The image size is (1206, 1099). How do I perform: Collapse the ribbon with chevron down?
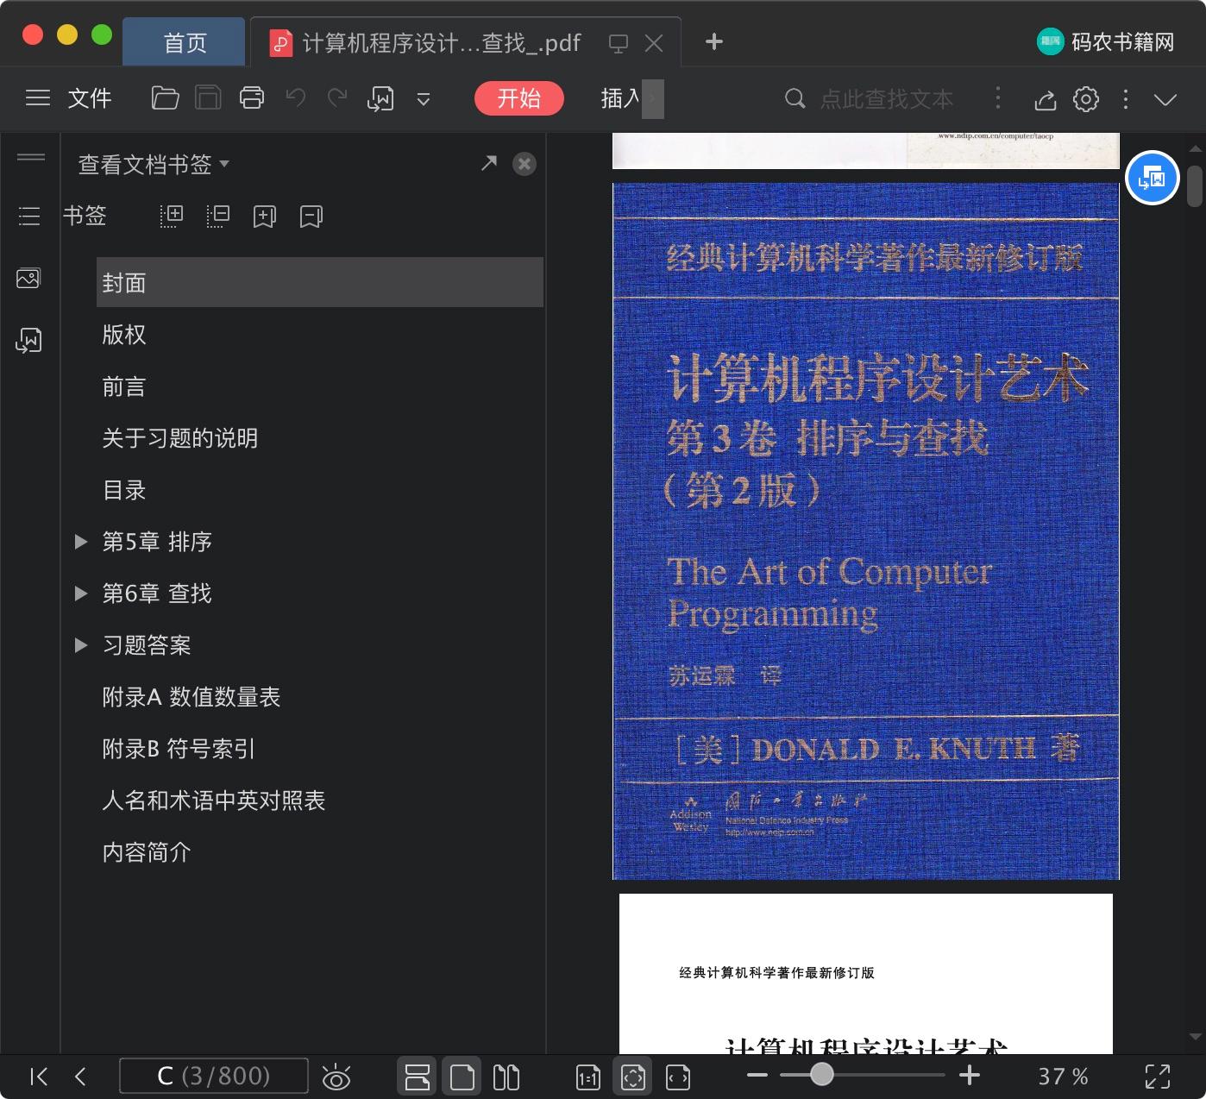[x=1165, y=99]
